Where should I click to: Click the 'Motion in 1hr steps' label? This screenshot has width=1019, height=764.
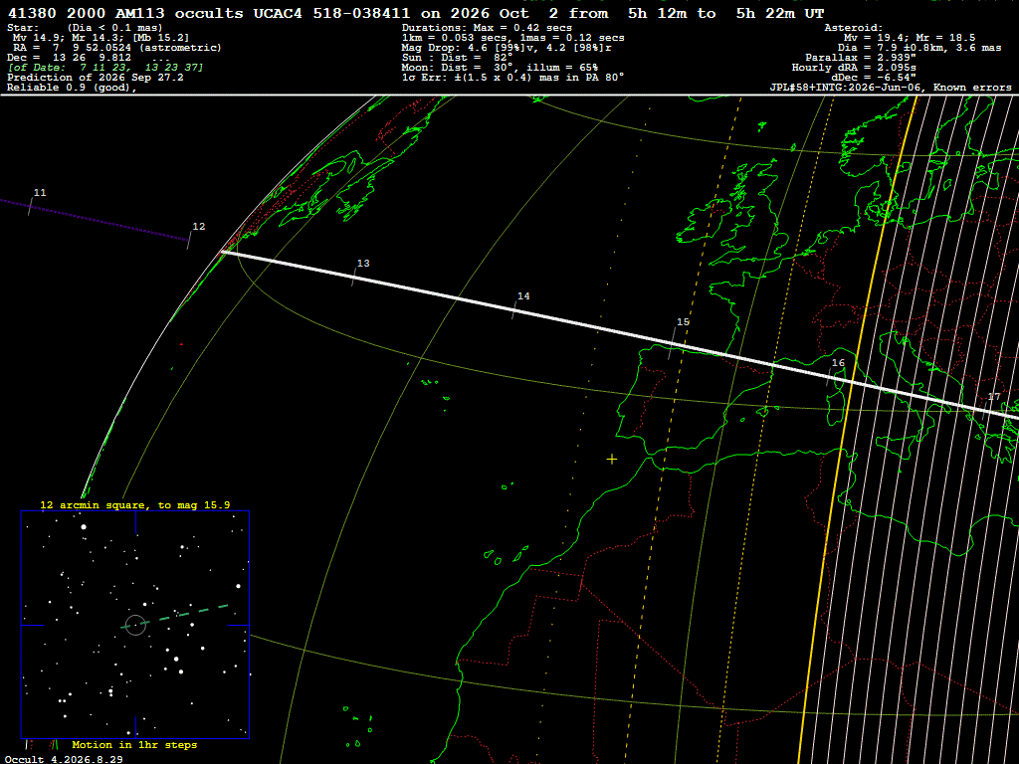[134, 744]
